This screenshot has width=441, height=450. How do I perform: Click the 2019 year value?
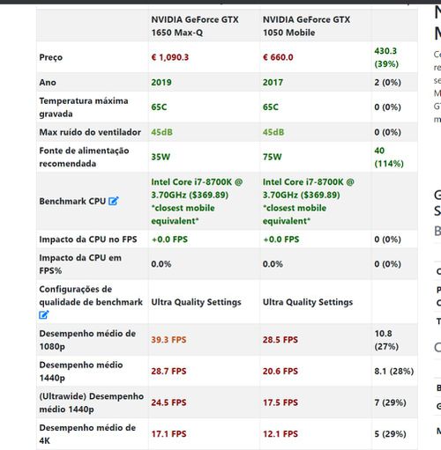(161, 82)
